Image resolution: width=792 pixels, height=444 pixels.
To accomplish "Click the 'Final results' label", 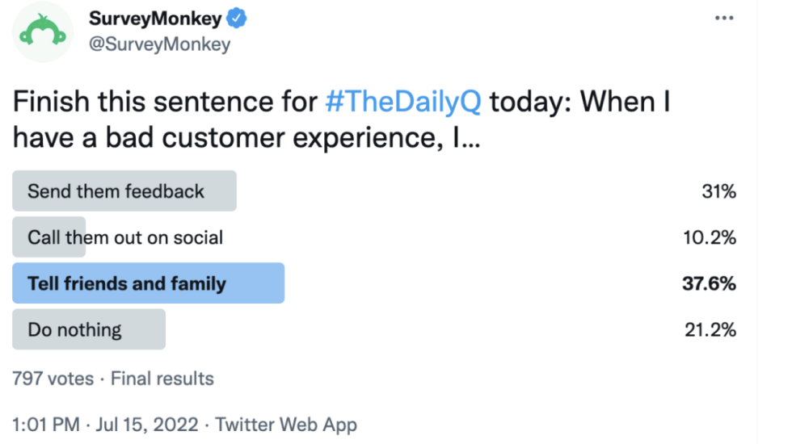I will pyautogui.click(x=162, y=379).
